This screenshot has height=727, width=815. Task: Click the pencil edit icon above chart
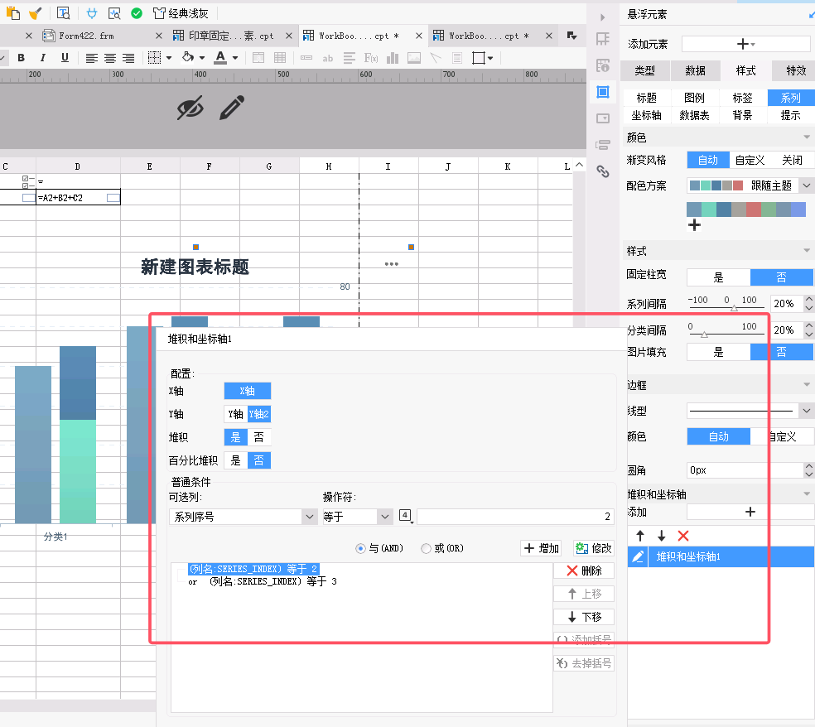pyautogui.click(x=233, y=108)
